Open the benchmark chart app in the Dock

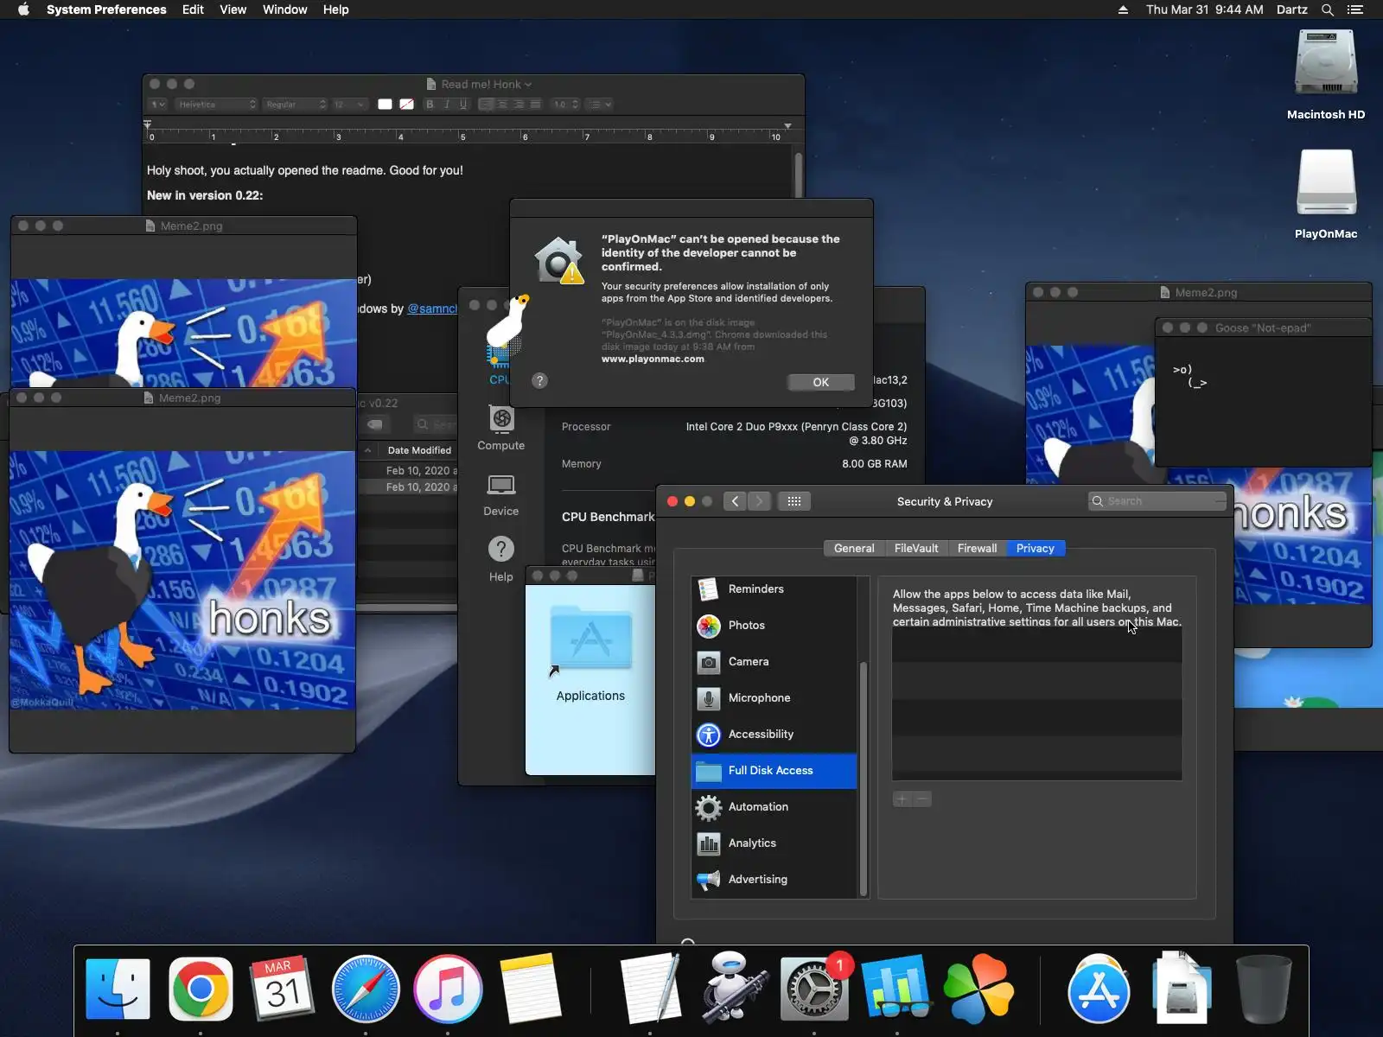click(x=896, y=989)
